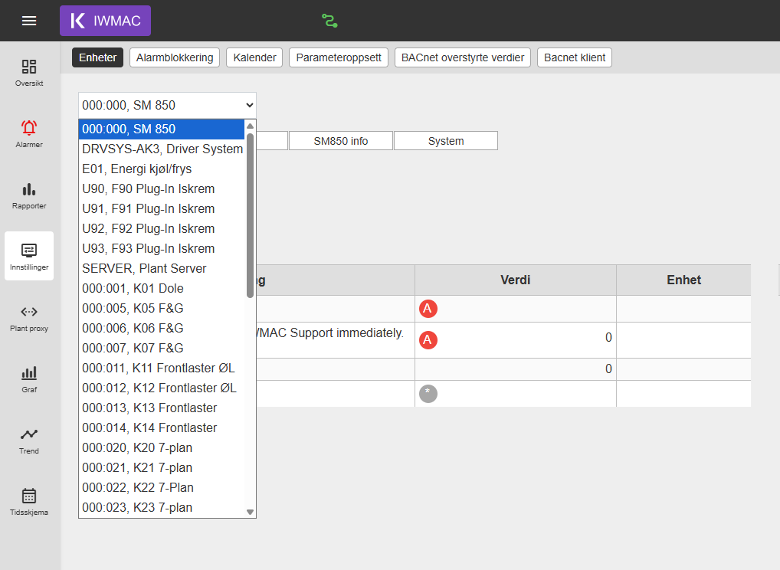Click the System button

point(446,141)
